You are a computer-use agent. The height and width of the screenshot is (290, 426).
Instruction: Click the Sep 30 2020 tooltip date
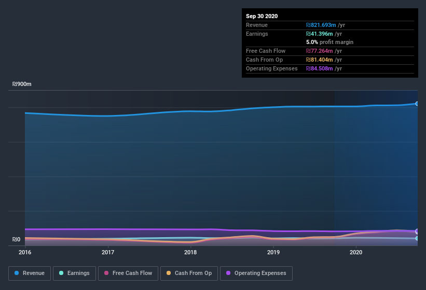(262, 16)
